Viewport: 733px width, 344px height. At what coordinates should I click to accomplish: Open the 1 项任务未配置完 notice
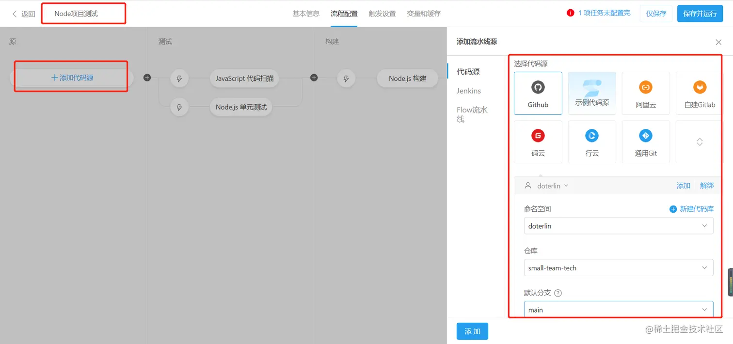[x=605, y=13]
